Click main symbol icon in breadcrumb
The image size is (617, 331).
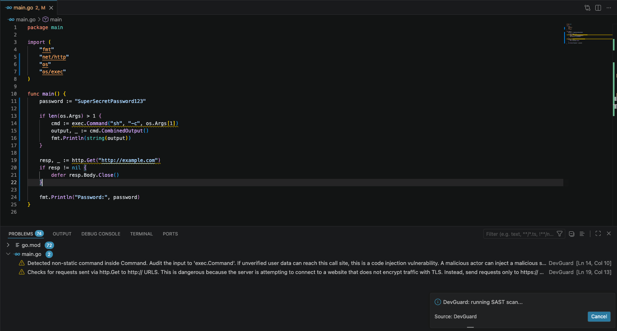46,19
